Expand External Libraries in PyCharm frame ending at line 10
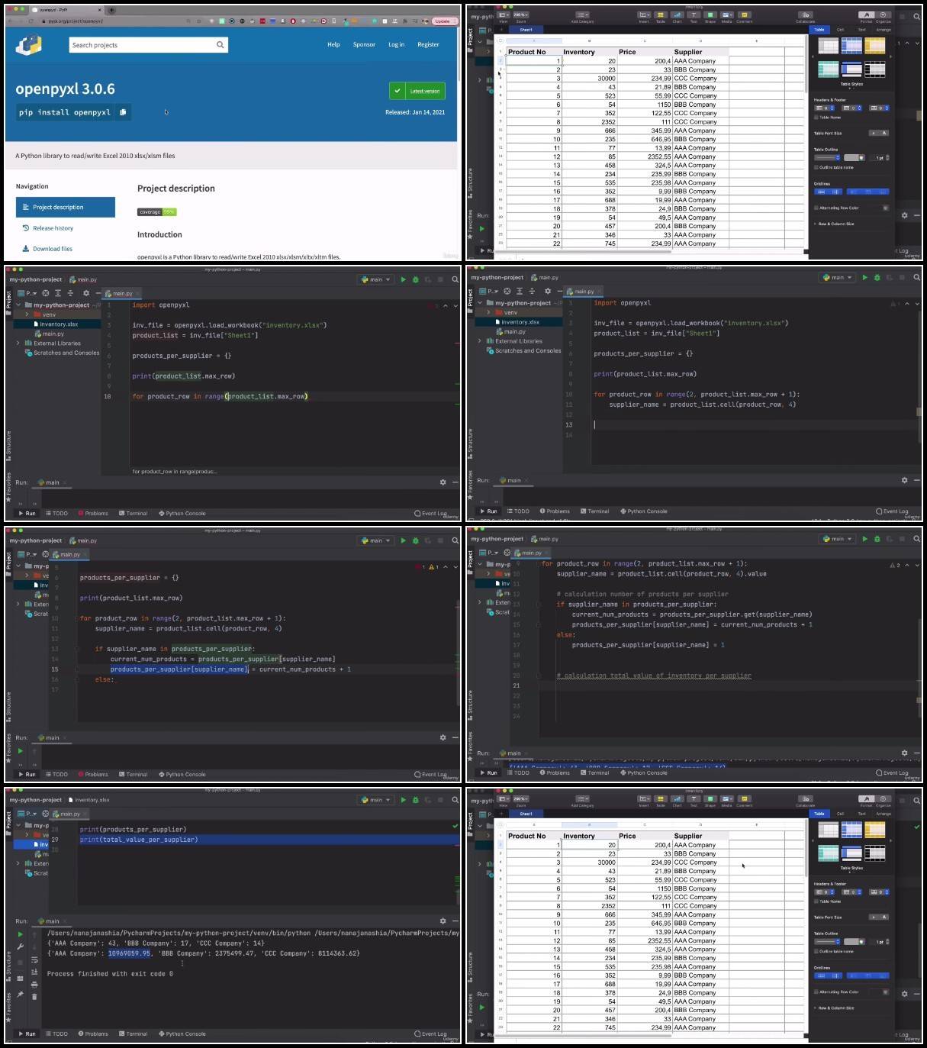Viewport: 927px width, 1048px height. (x=18, y=343)
